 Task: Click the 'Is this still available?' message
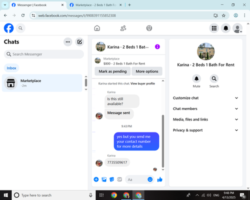click(x=122, y=101)
